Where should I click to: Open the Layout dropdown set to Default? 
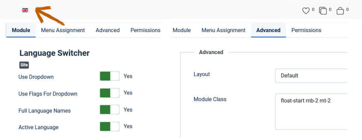click(311, 75)
